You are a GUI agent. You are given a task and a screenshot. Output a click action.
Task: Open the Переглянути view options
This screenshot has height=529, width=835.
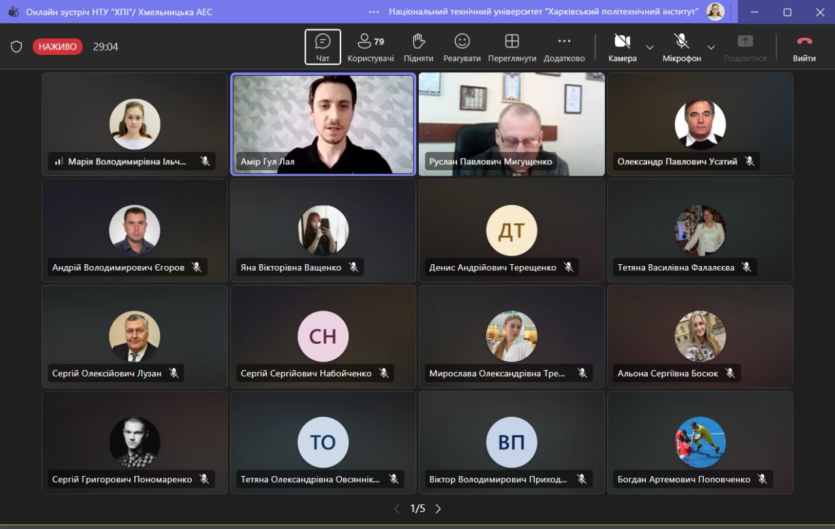[x=512, y=47]
